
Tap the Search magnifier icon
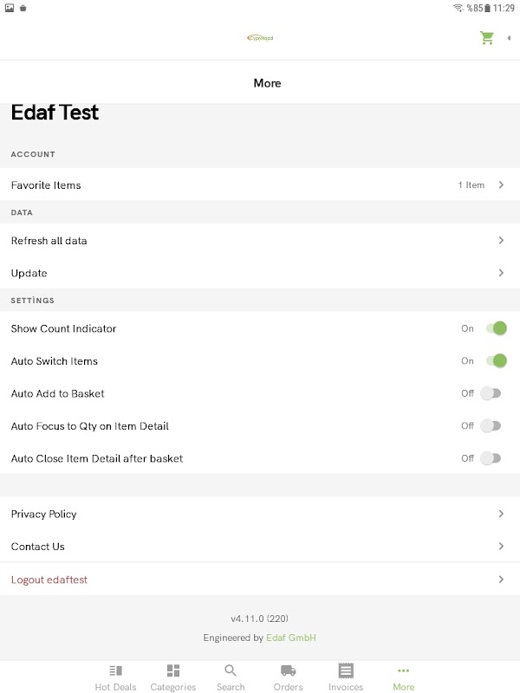click(231, 671)
